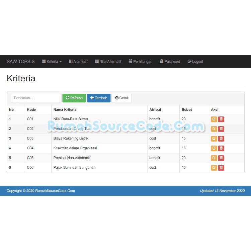The width and height of the screenshot is (251, 251).
Task: Edit the Keaktifan dalam Organisasi row
Action: (x=214, y=148)
